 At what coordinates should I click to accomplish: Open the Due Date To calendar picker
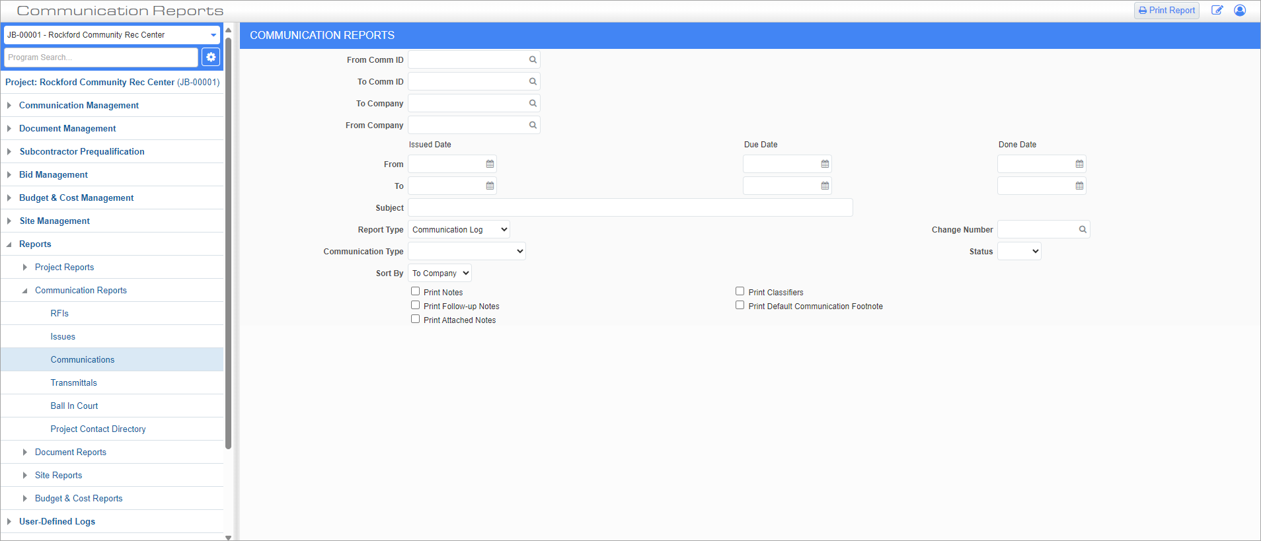coord(825,186)
